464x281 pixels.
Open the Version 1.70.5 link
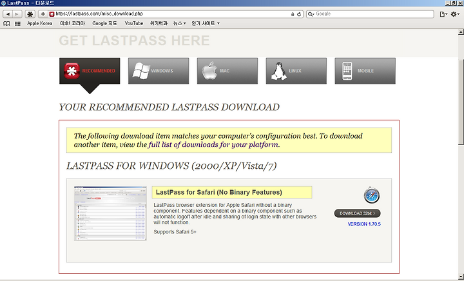coord(364,224)
